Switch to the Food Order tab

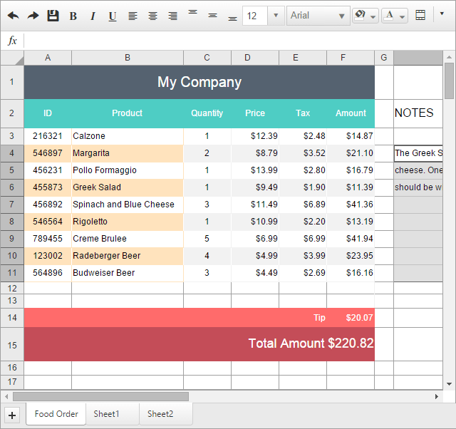[x=56, y=414]
